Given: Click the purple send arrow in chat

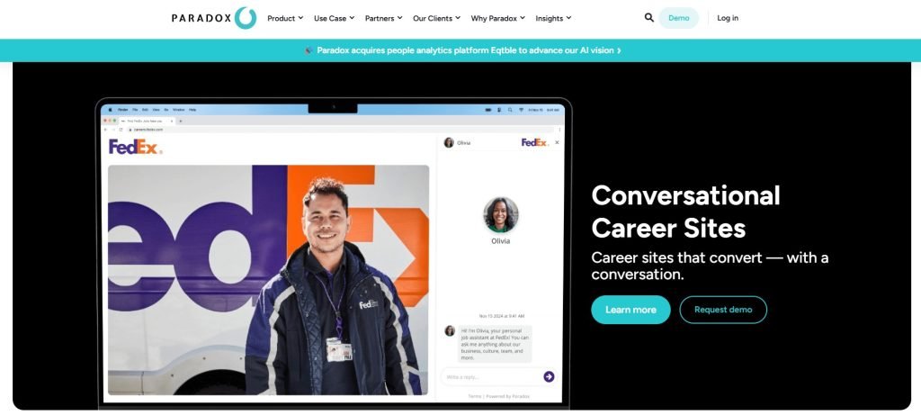Looking at the screenshot, I should 549,377.
